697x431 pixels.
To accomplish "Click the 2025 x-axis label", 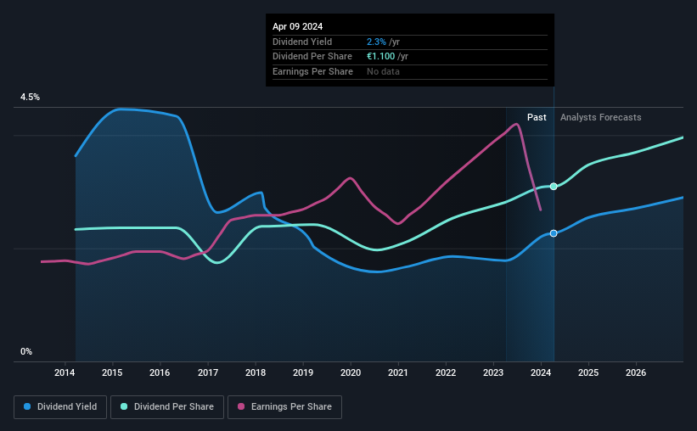I will 588,372.
